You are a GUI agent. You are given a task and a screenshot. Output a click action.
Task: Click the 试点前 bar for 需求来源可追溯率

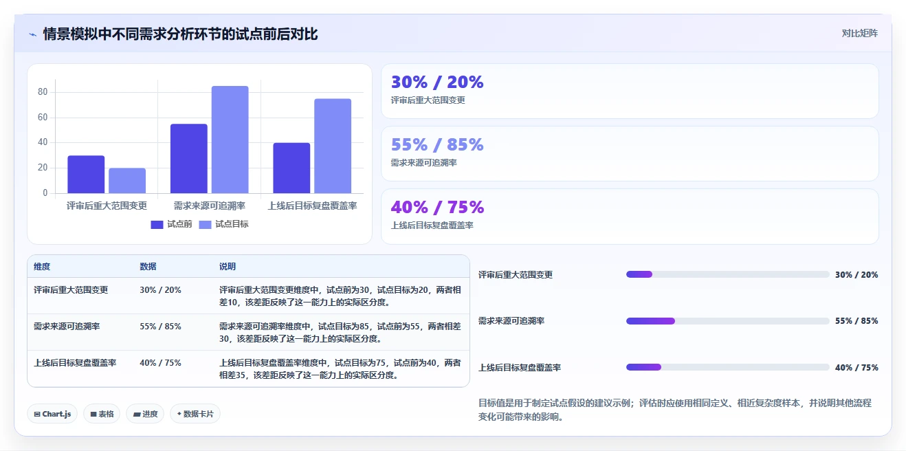point(189,159)
